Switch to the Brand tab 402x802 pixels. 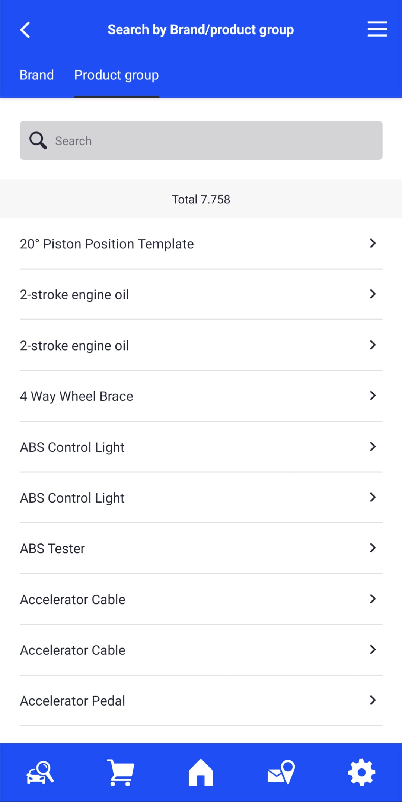click(x=37, y=75)
